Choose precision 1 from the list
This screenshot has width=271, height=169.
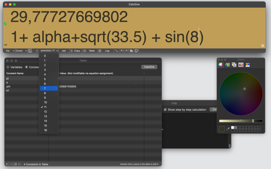pyautogui.click(x=49, y=61)
